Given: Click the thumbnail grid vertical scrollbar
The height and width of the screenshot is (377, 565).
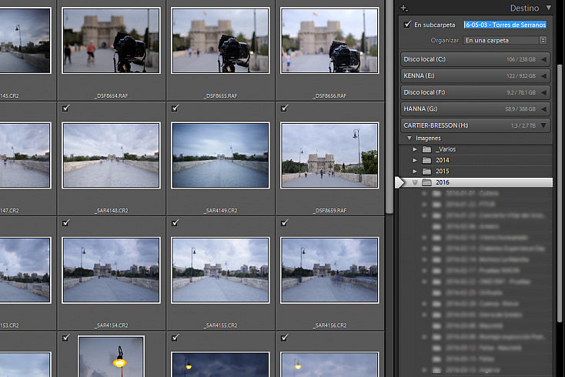Looking at the screenshot, I should coord(389,108).
